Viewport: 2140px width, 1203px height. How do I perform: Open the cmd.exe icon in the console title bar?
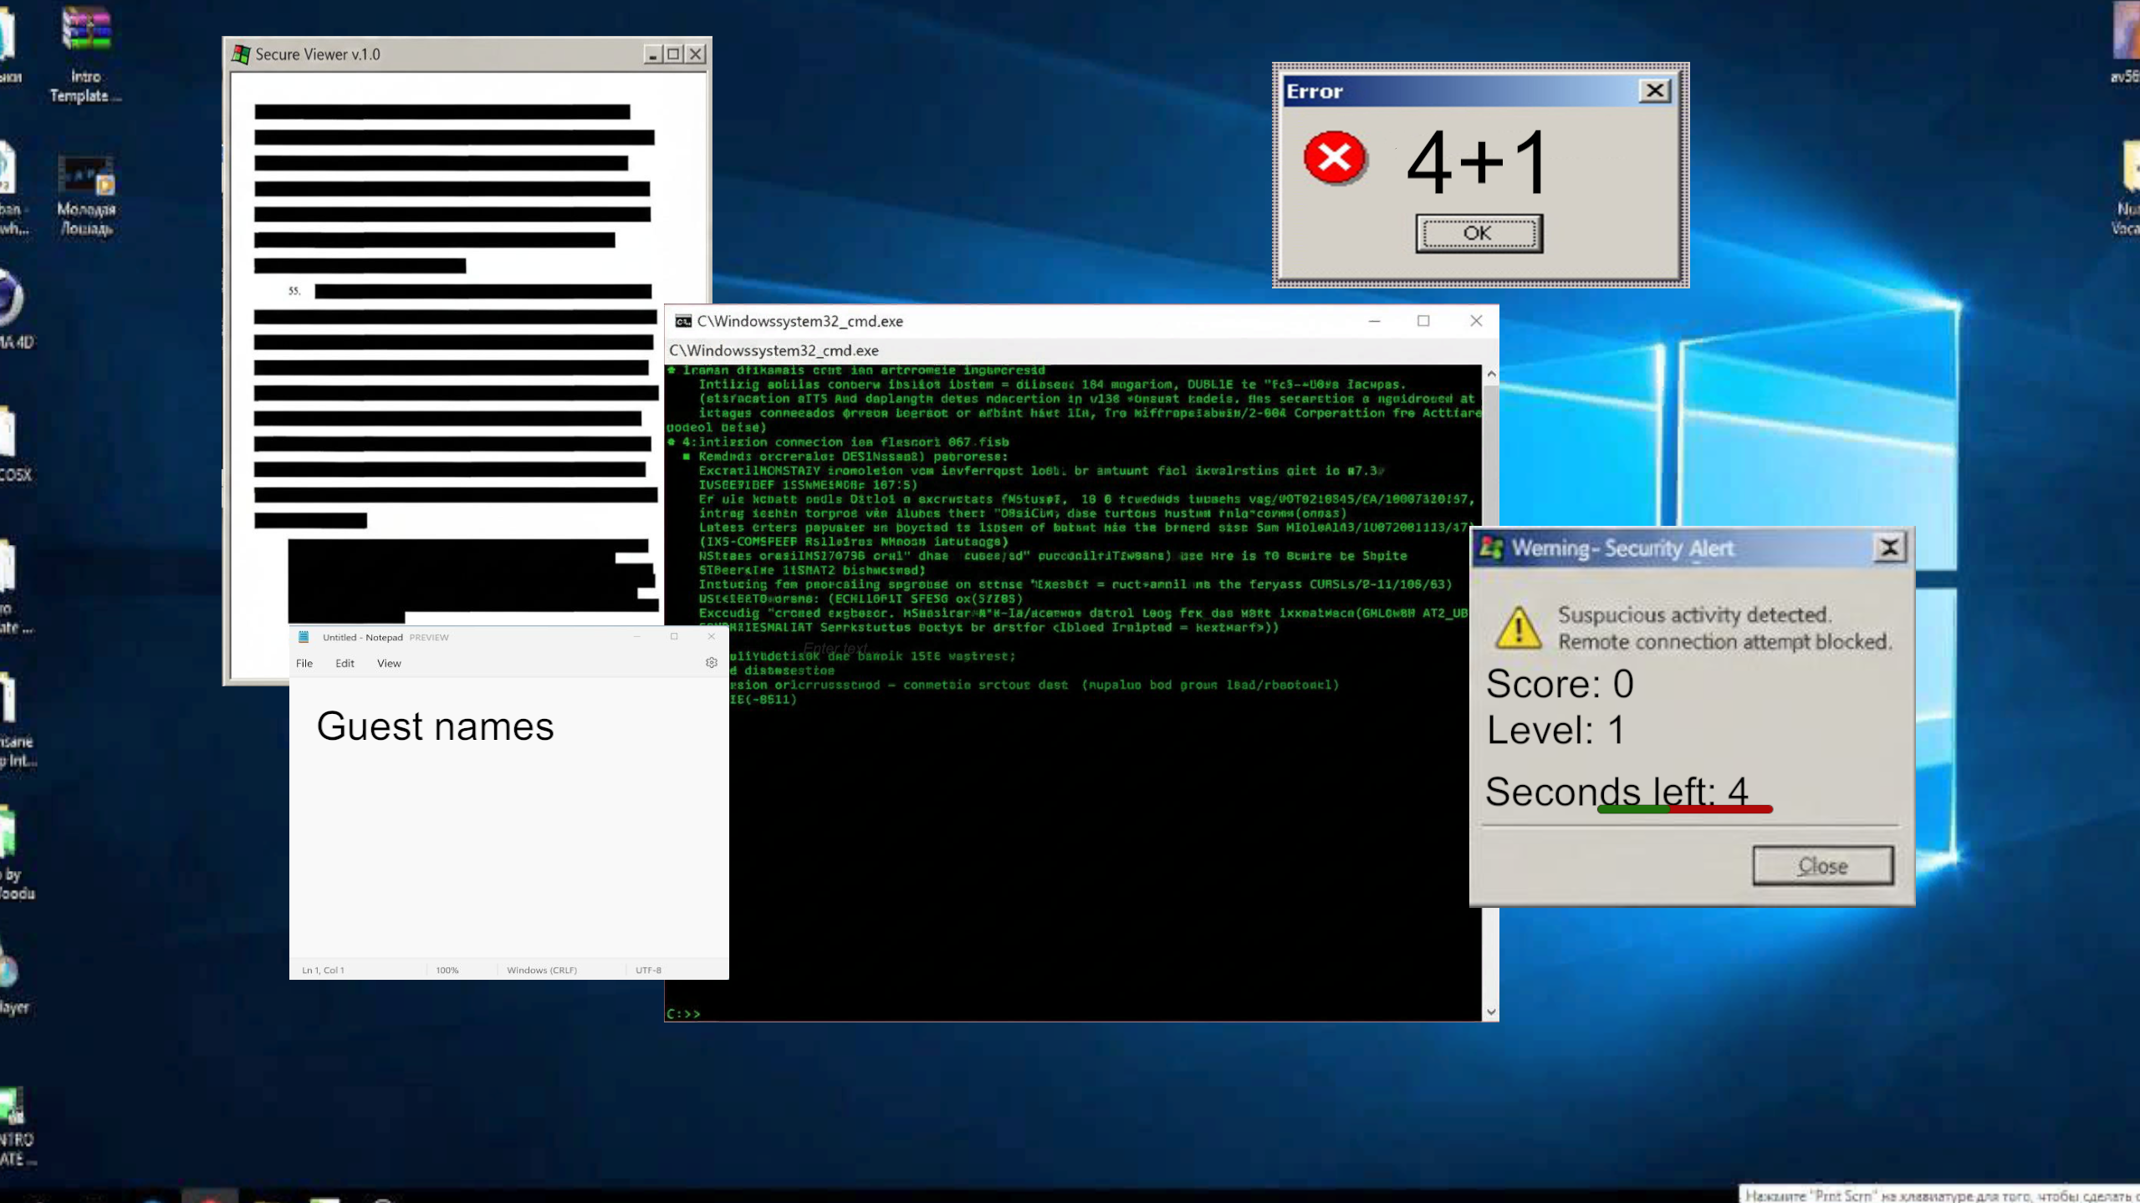pyautogui.click(x=682, y=320)
